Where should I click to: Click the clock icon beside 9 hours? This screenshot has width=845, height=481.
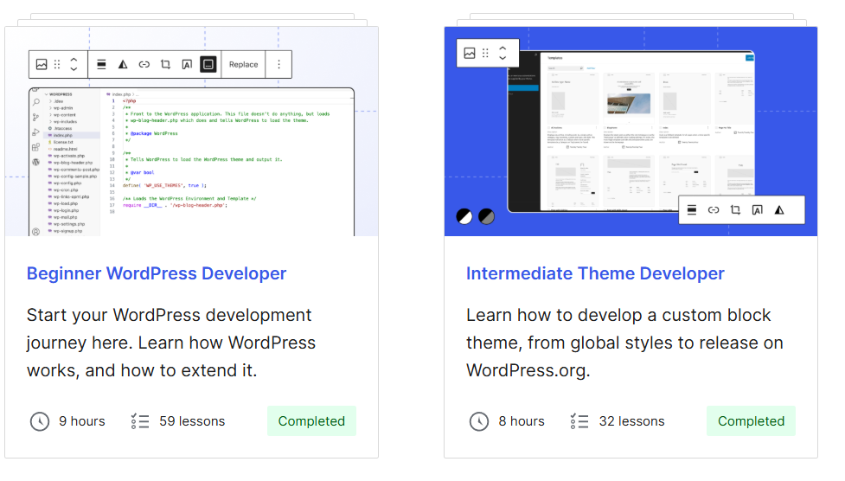point(39,421)
